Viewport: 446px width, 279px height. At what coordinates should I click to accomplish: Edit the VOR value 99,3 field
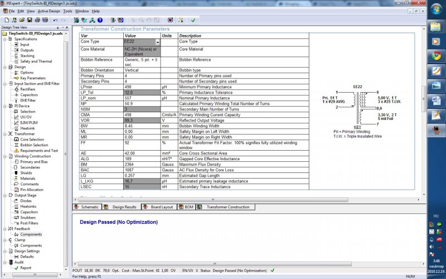pyautogui.click(x=142, y=121)
